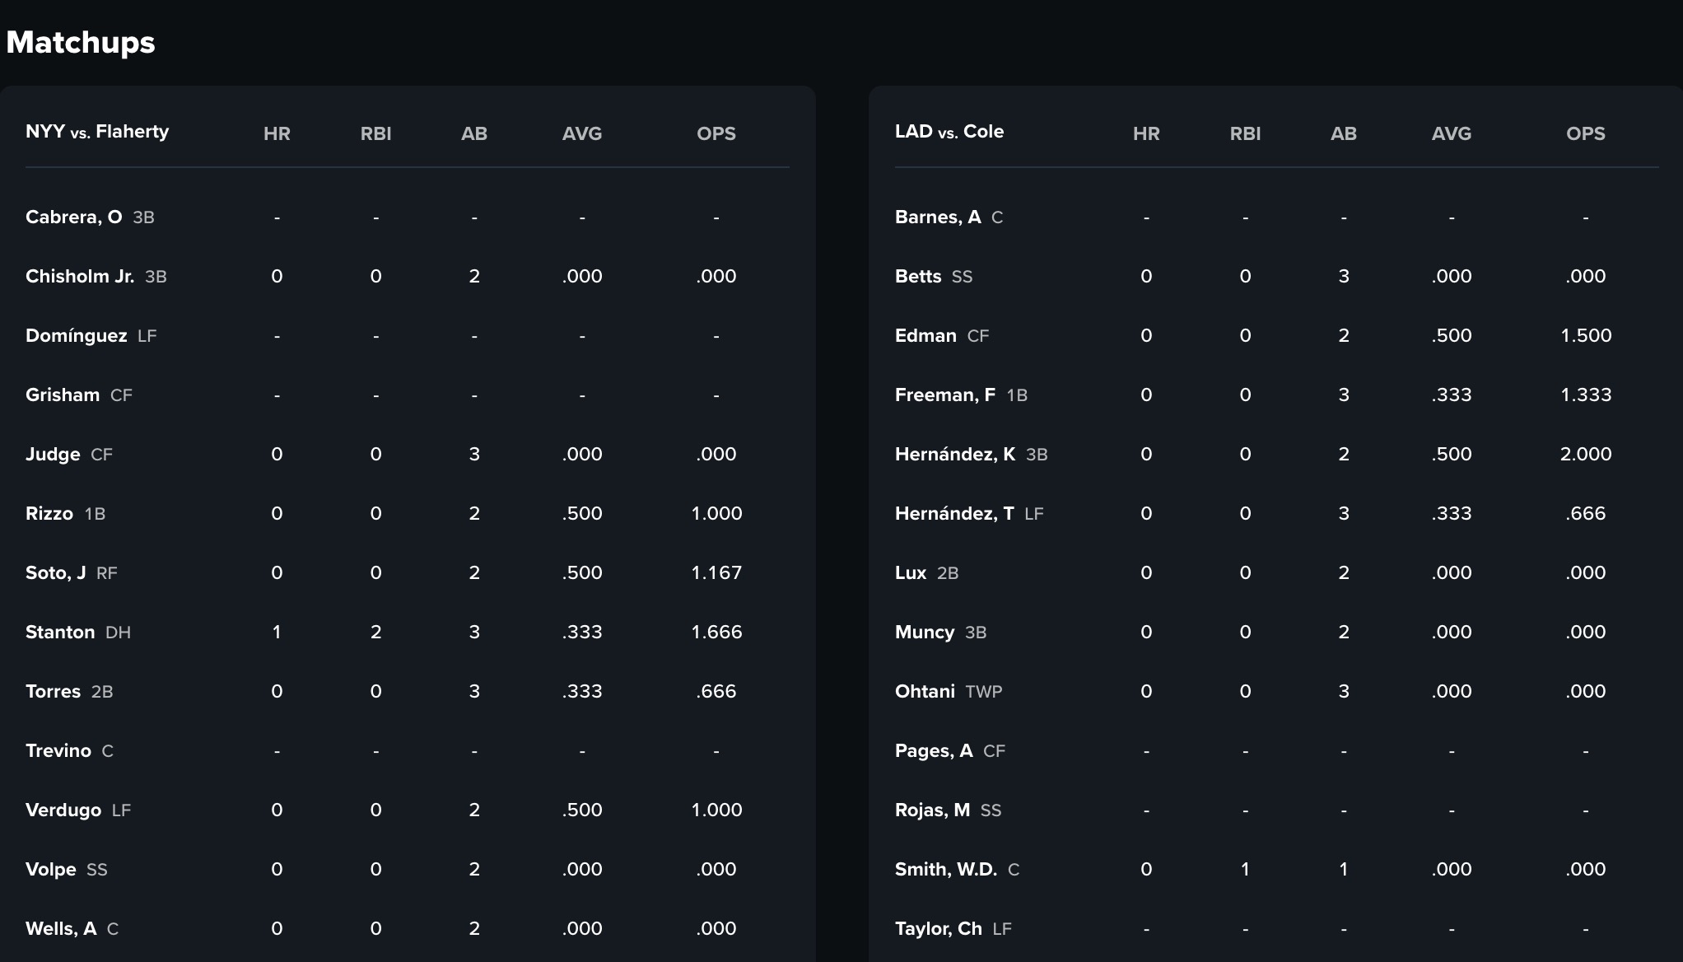Click AB column header in LAD table
Screen dimensions: 1683x962
click(1344, 133)
